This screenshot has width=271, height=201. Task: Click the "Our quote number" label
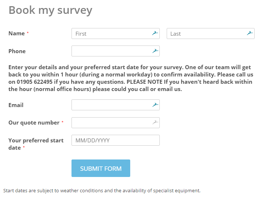34,123
